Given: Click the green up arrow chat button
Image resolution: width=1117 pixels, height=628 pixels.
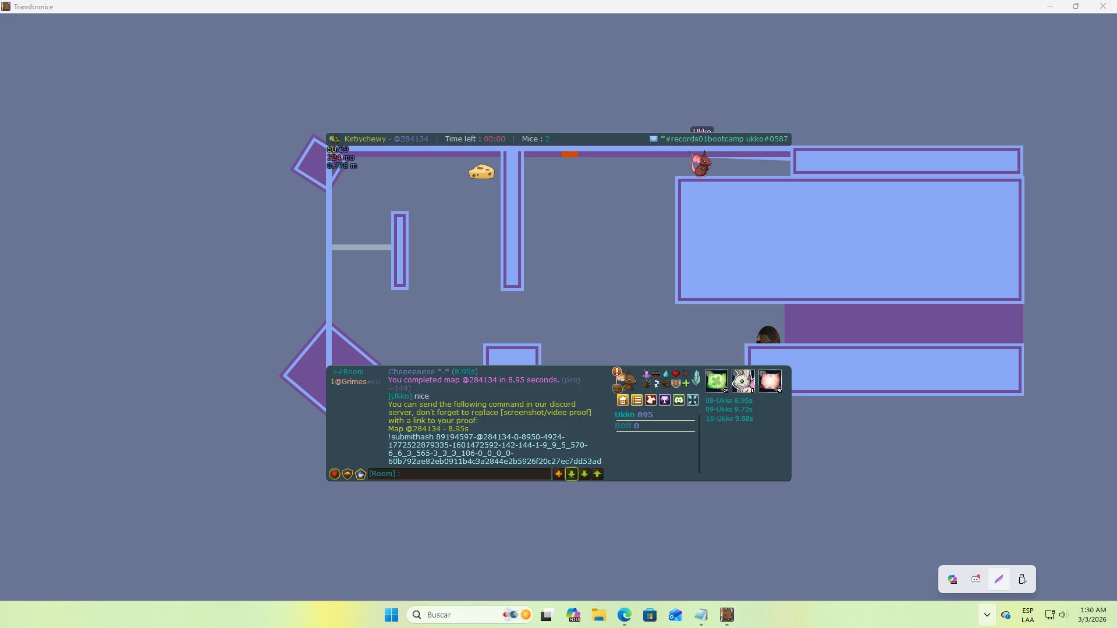Looking at the screenshot, I should (x=597, y=474).
